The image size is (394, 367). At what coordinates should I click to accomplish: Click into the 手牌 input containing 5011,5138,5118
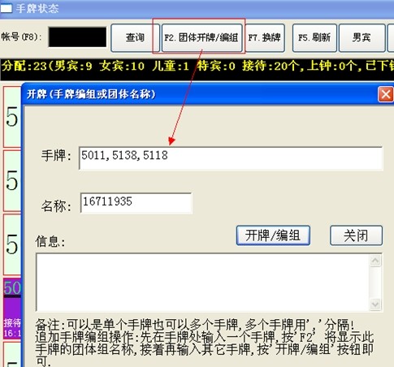coord(231,158)
